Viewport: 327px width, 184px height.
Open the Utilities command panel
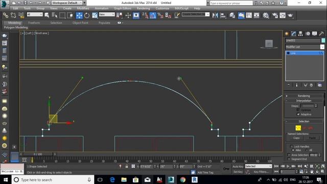[321, 34]
